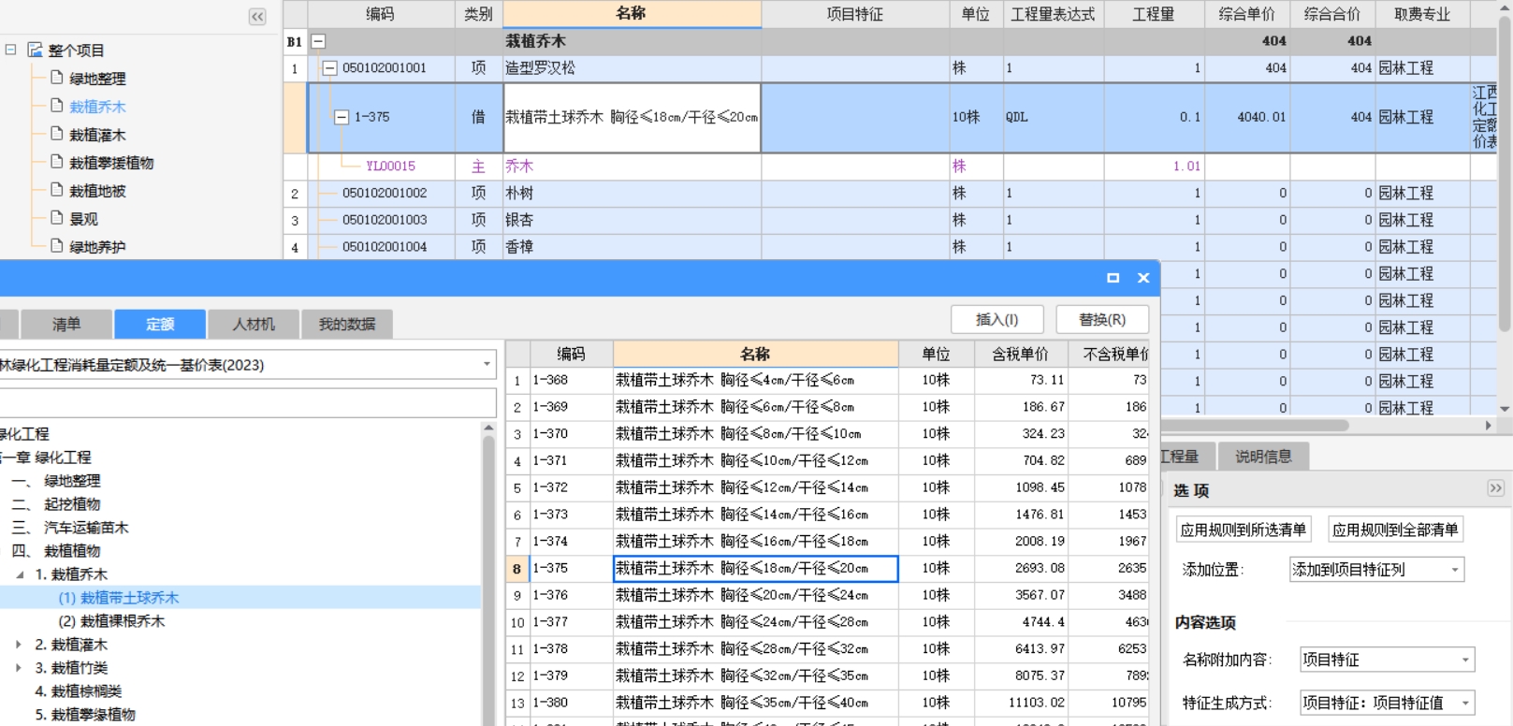Collapse the 1. 栽植乔木 tree node
The image size is (1513, 726).
(20, 574)
